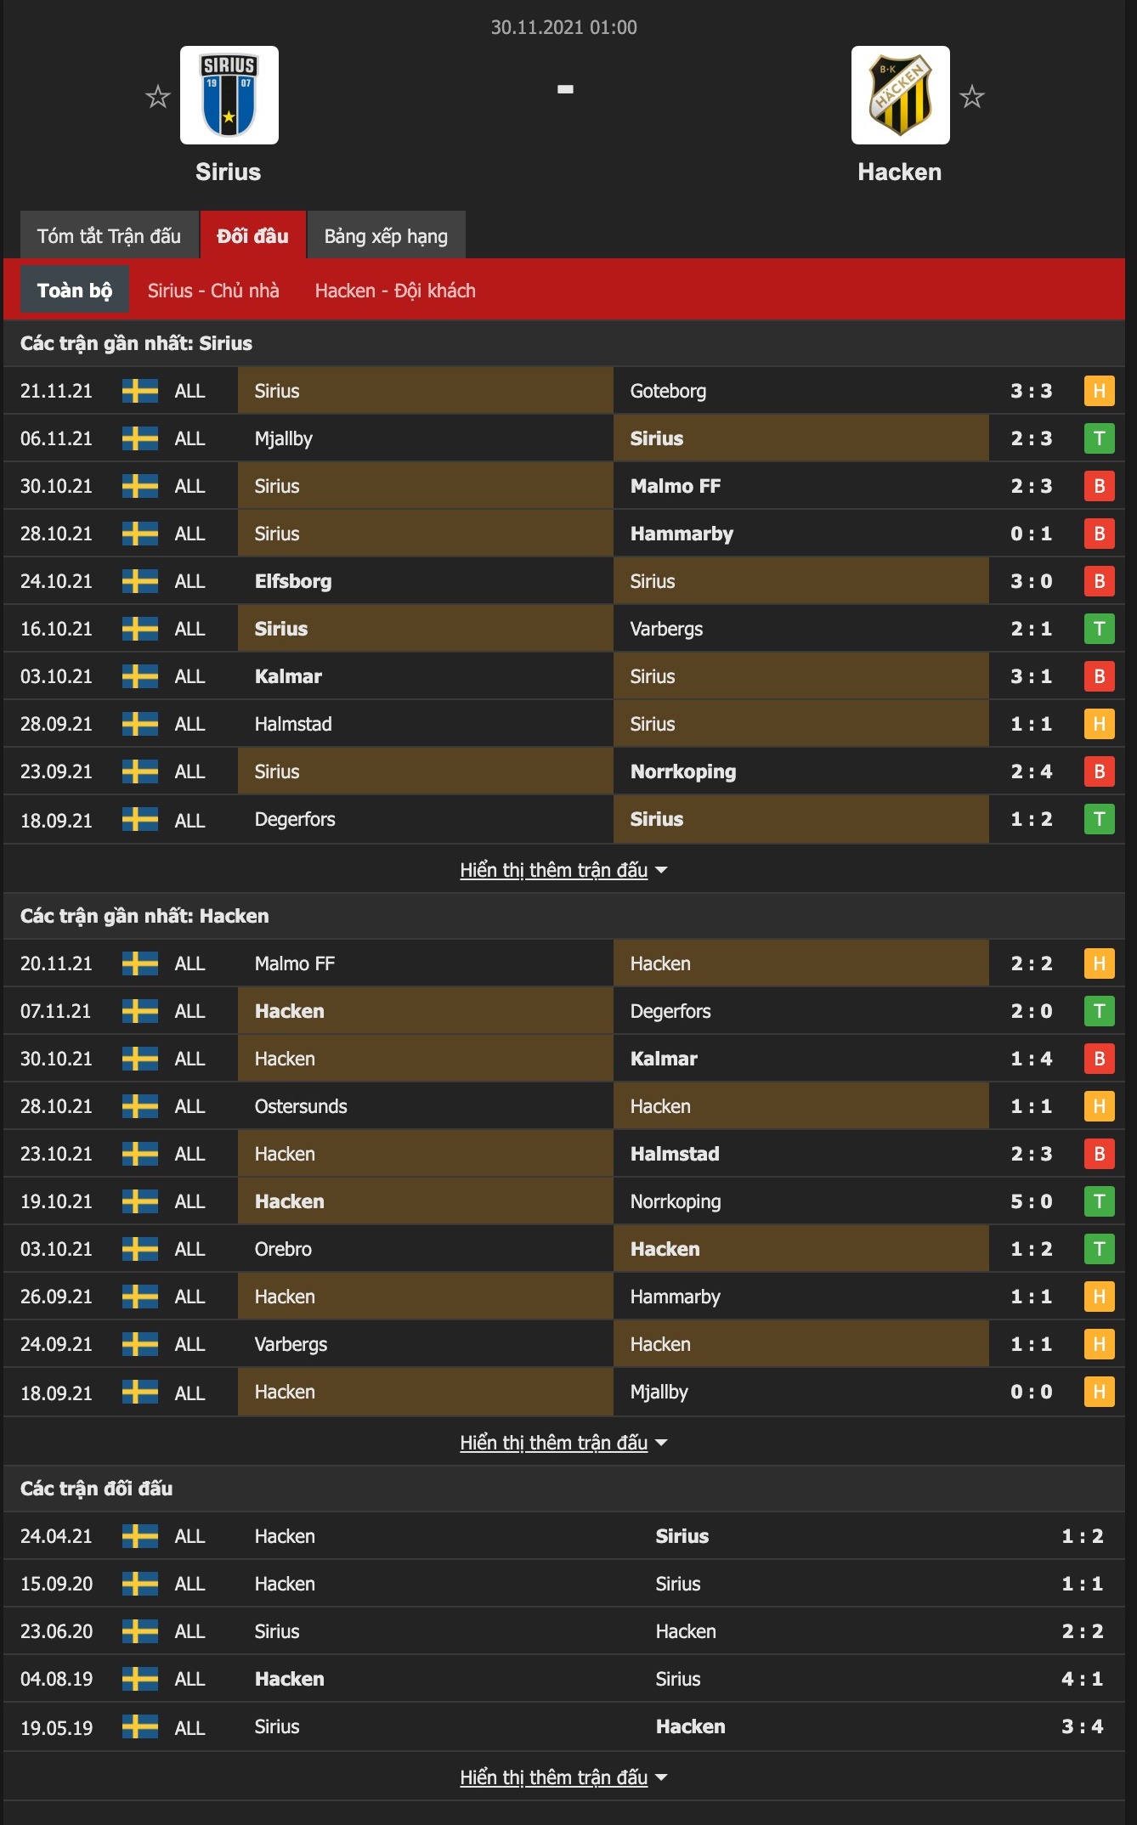Click the H badge for Ostersunds vs Hacken

coord(1099,1106)
